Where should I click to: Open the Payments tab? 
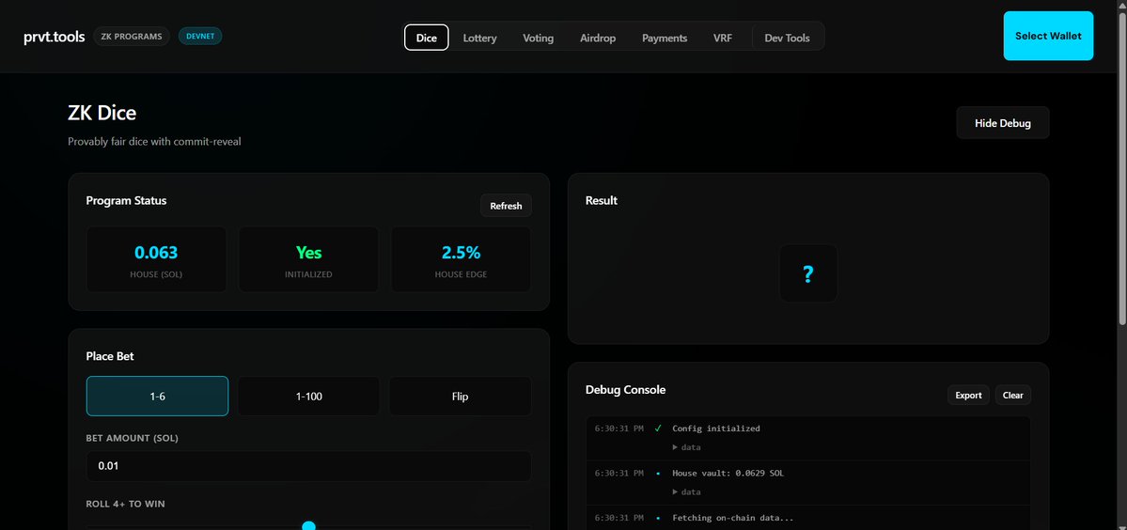[x=665, y=39]
